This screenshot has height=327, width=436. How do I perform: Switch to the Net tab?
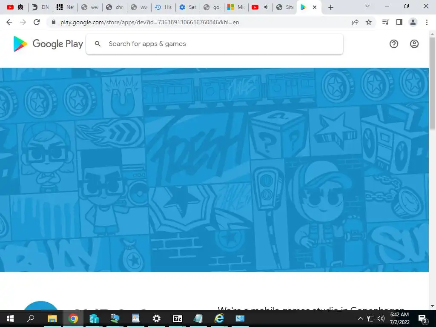click(65, 7)
